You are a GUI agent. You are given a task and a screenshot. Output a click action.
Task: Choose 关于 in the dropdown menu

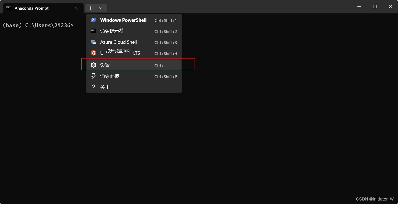coord(134,87)
